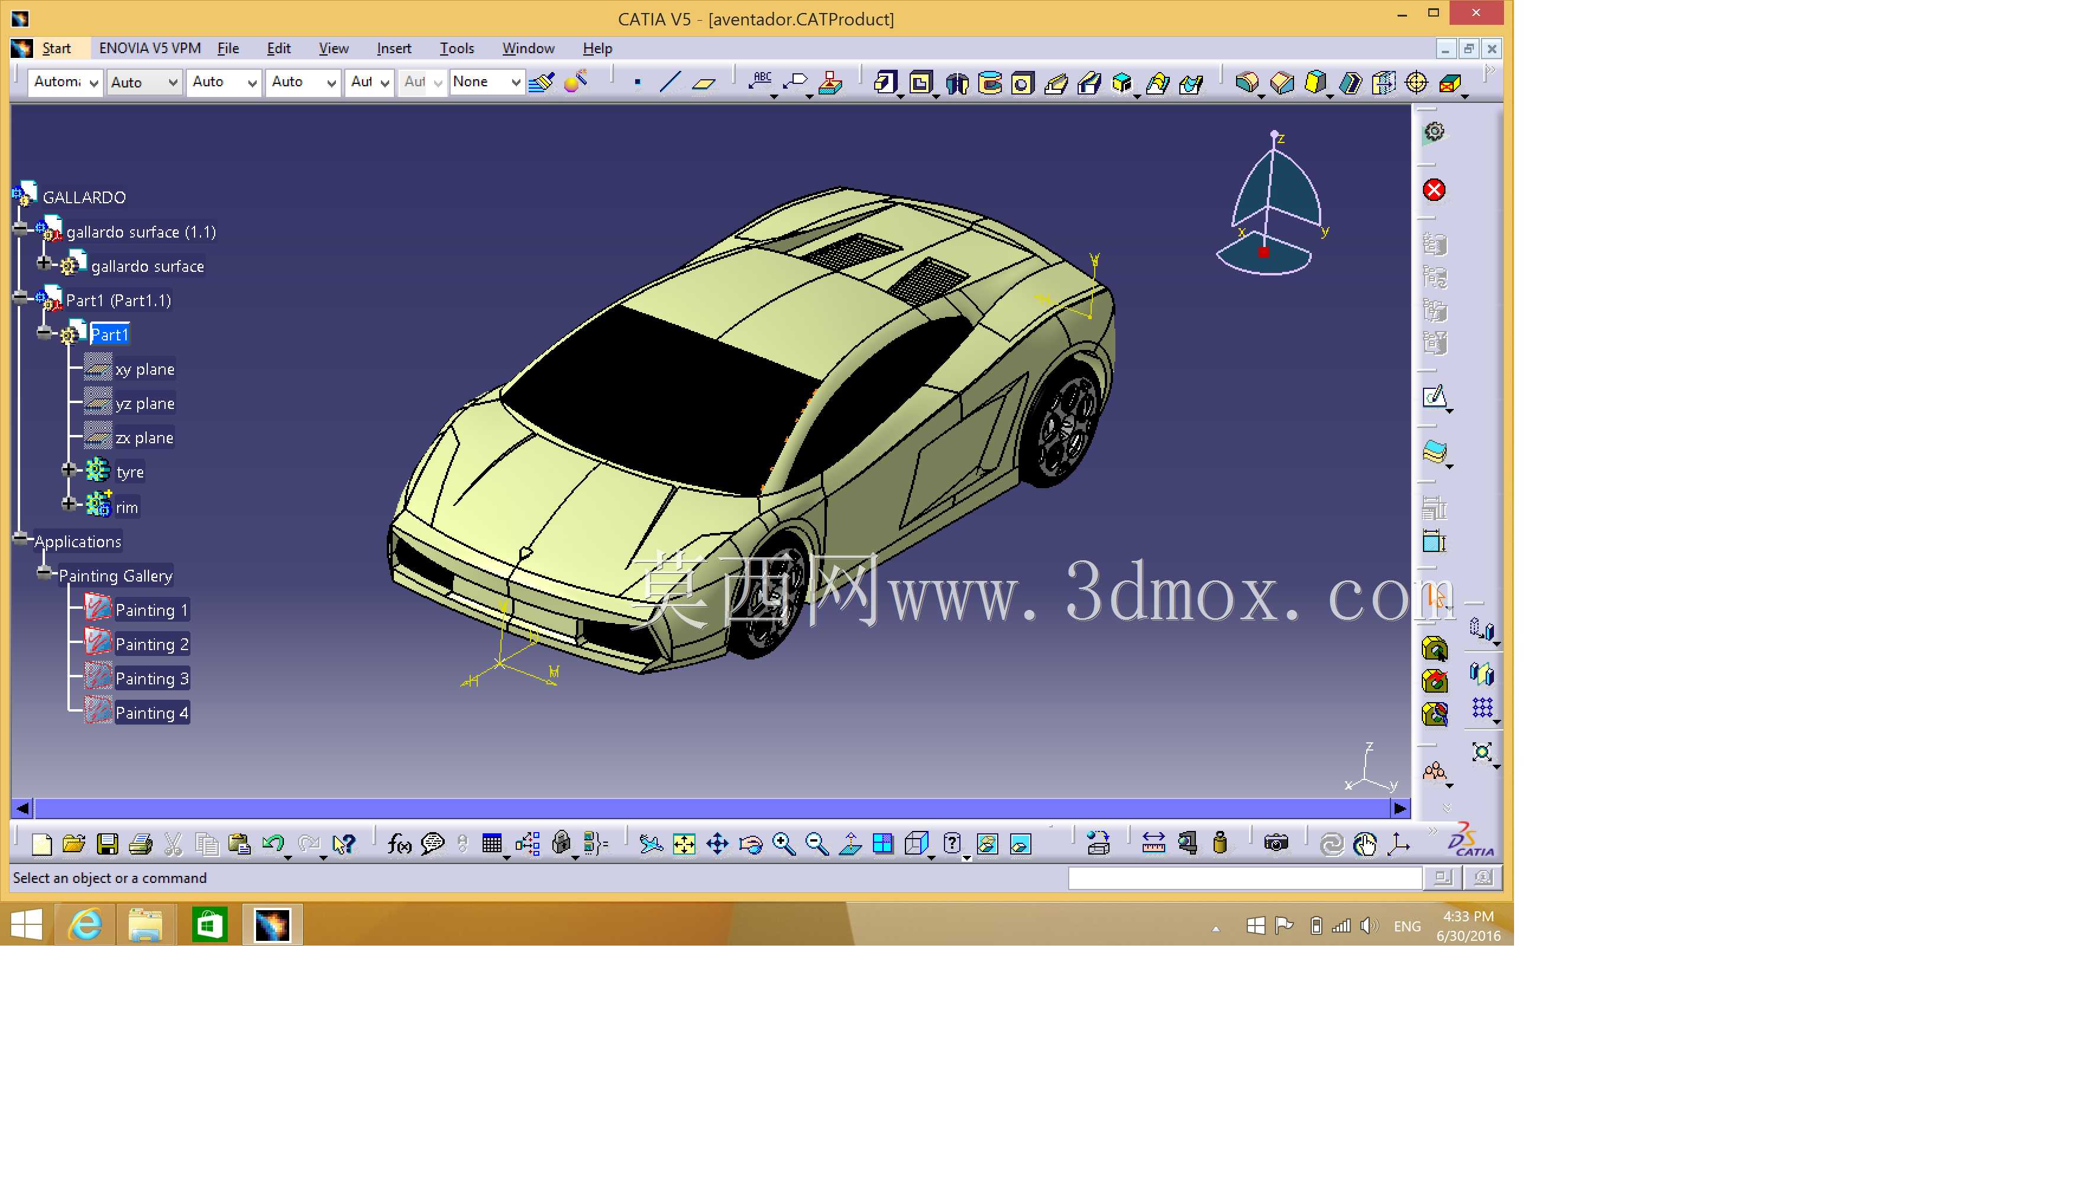2083x1182 pixels.
Task: Open the ENOVIA V5 VPM menu
Action: coord(150,48)
